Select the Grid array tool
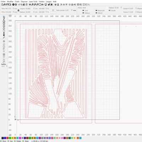This screenshot has height=142, width=142. pyautogui.click(x=4, y=54)
